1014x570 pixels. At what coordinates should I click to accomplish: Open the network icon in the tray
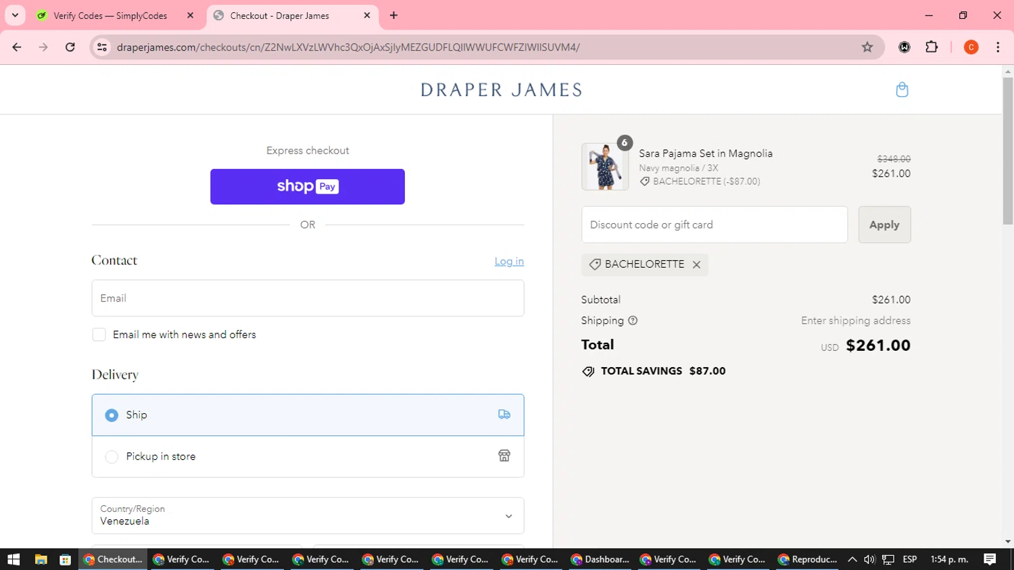pyautogui.click(x=888, y=559)
